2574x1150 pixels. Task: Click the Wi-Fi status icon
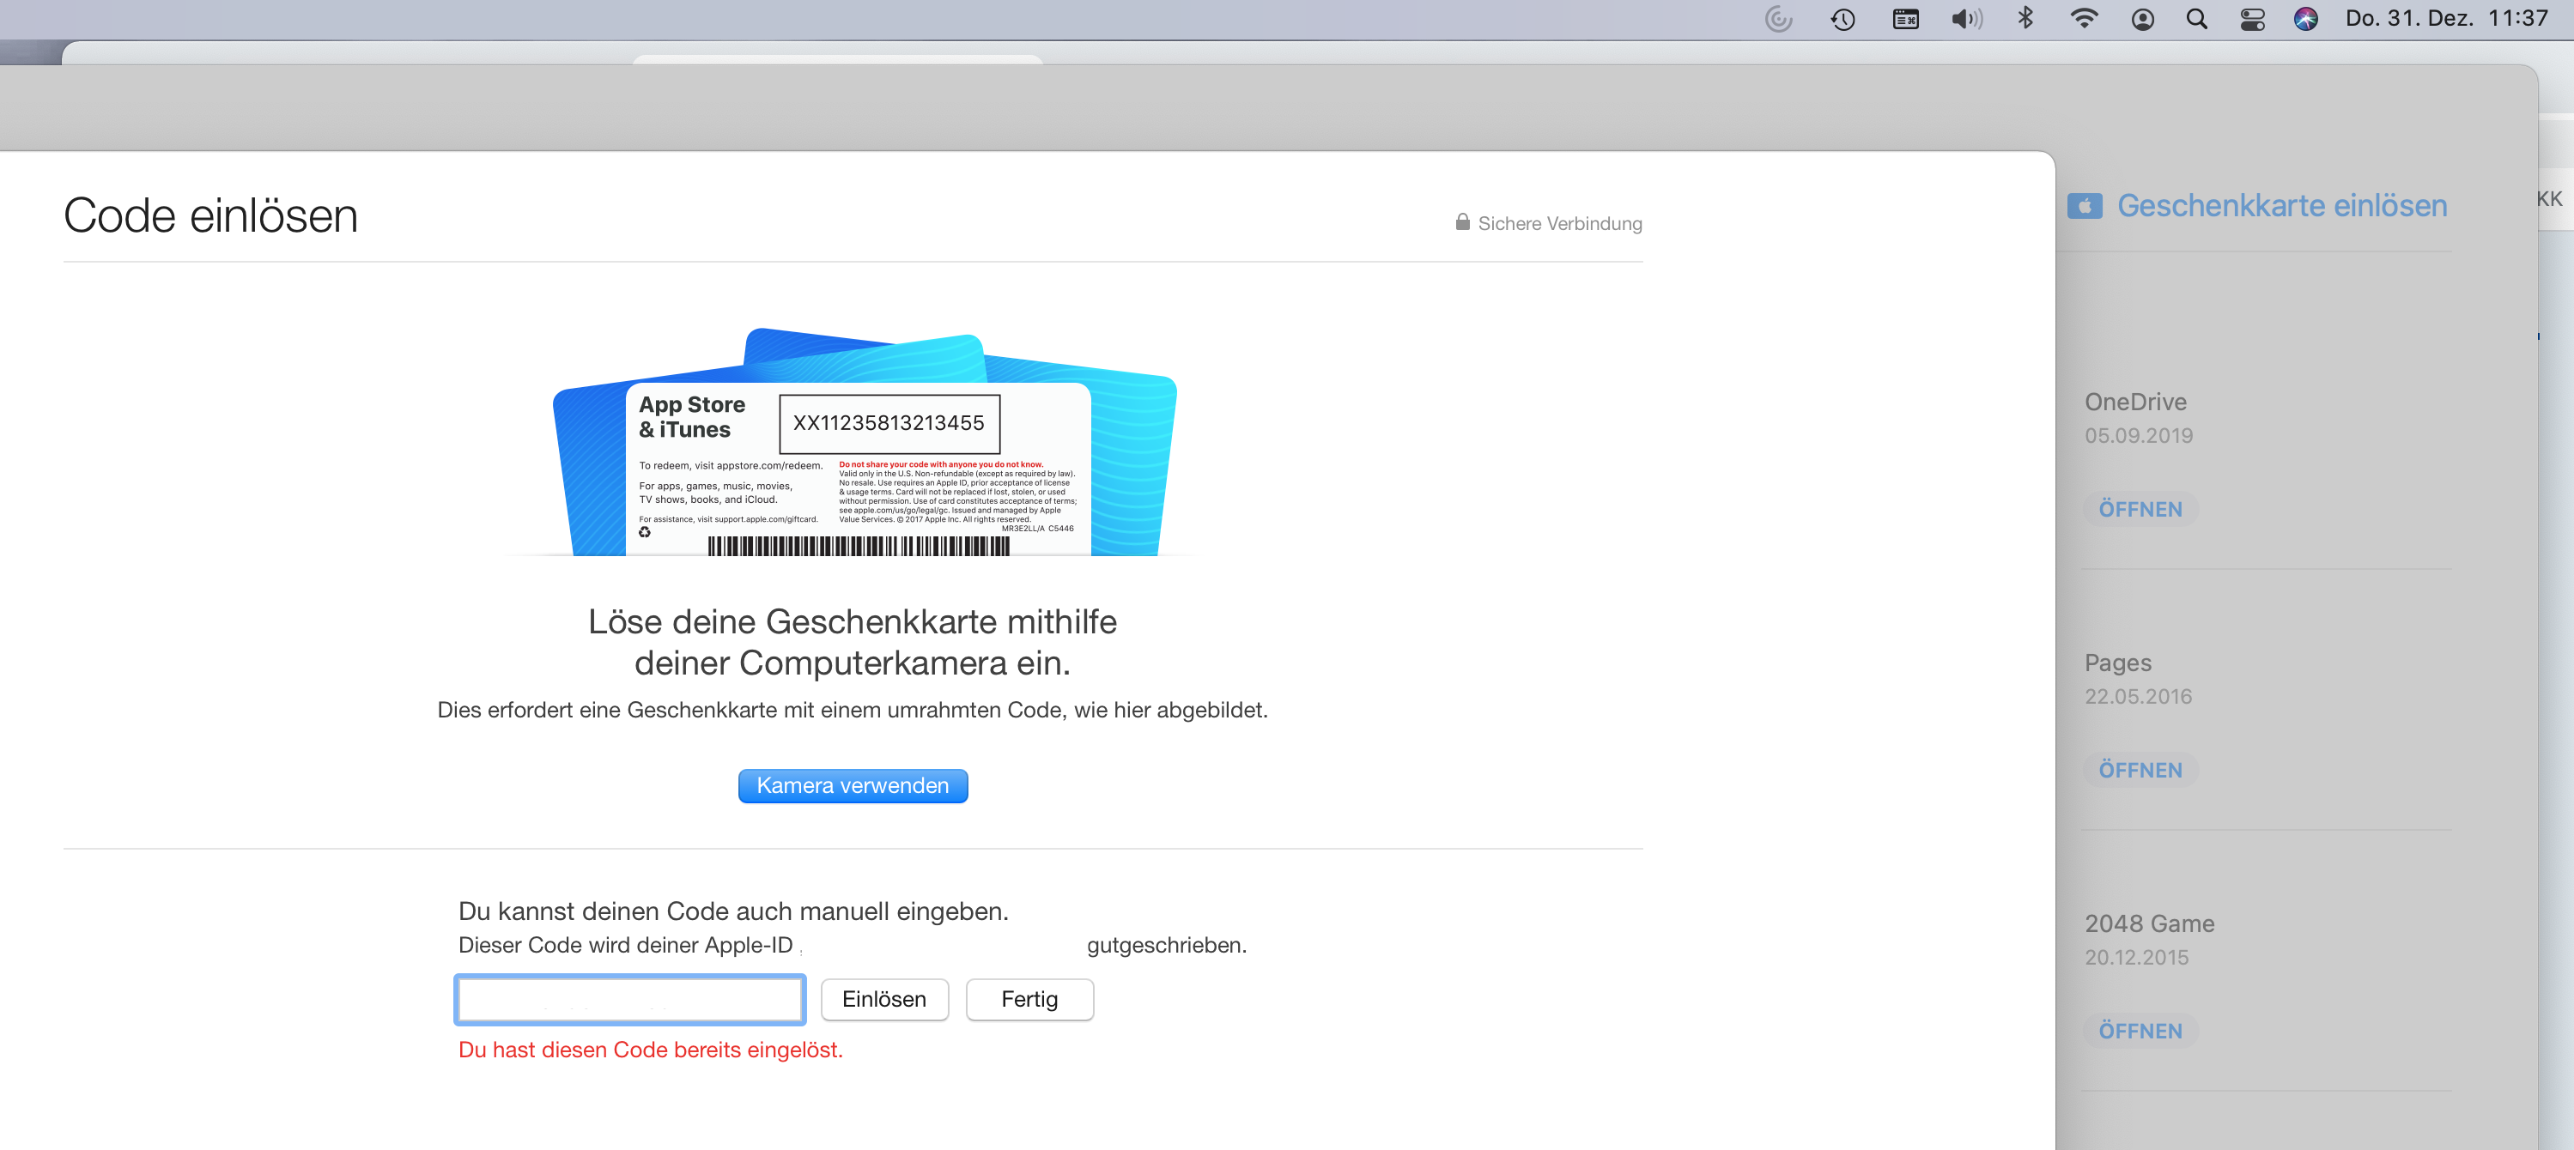[x=2084, y=19]
